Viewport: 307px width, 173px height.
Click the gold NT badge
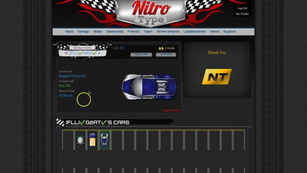pos(217,77)
